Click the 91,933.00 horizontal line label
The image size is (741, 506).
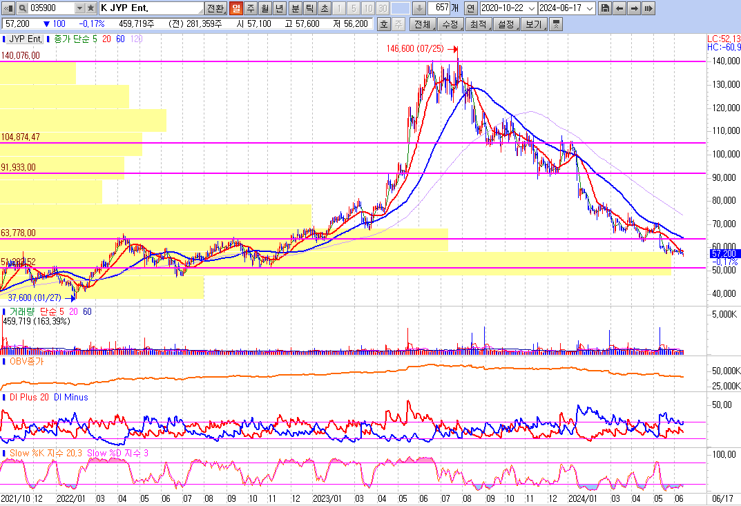tap(18, 167)
